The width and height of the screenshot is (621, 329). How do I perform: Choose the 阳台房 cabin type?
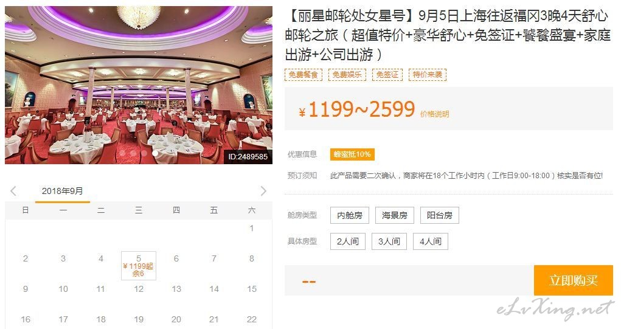click(440, 215)
